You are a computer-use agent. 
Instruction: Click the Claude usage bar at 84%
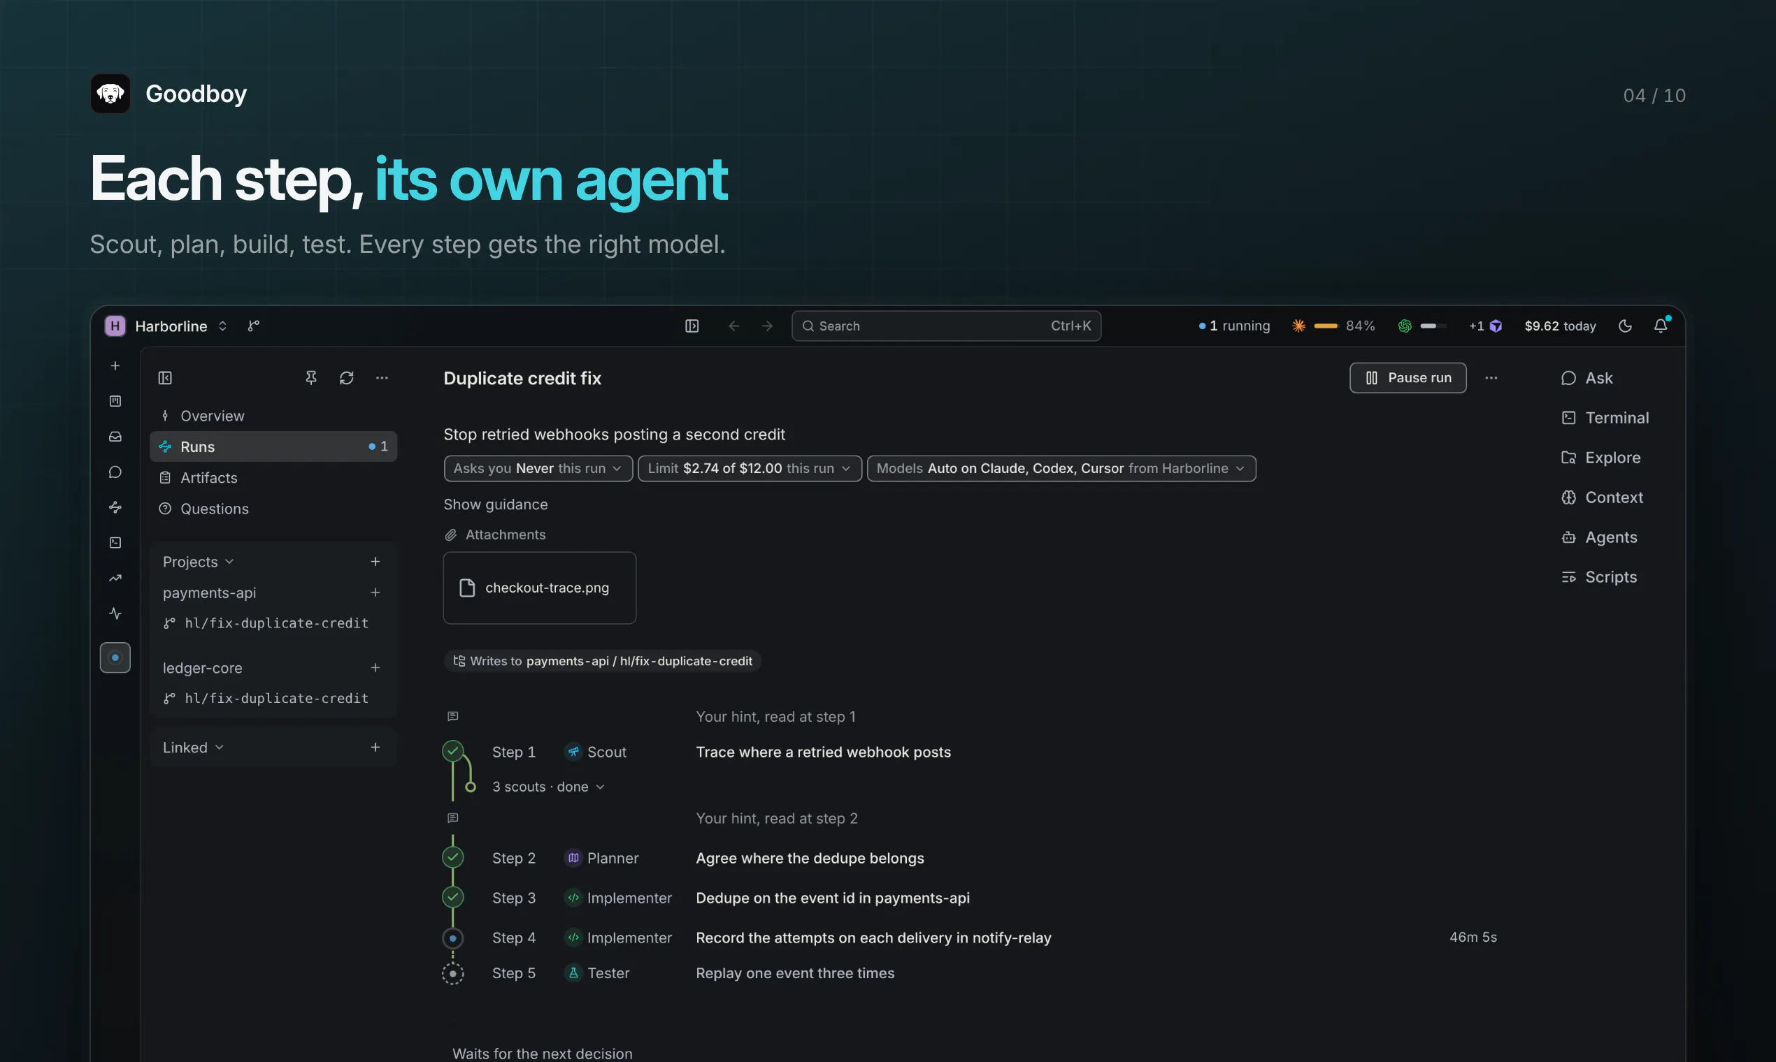tap(1333, 326)
